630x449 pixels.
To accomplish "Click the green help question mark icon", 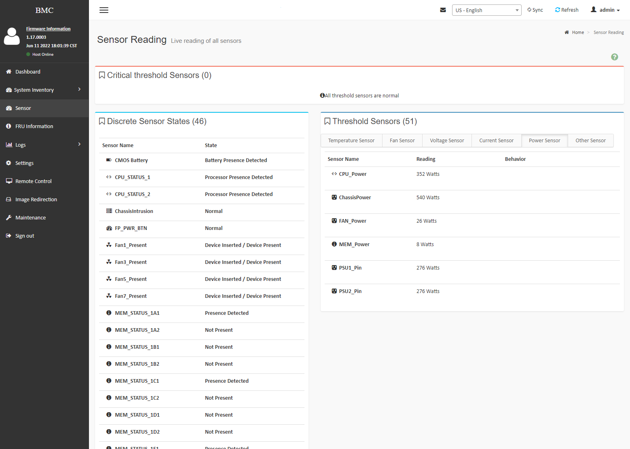I will pos(614,57).
